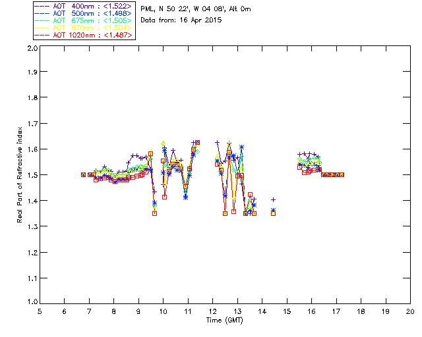The height and width of the screenshot is (337, 422).
Task: Click the 1.8 y-axis tick label
Action: coord(32,97)
